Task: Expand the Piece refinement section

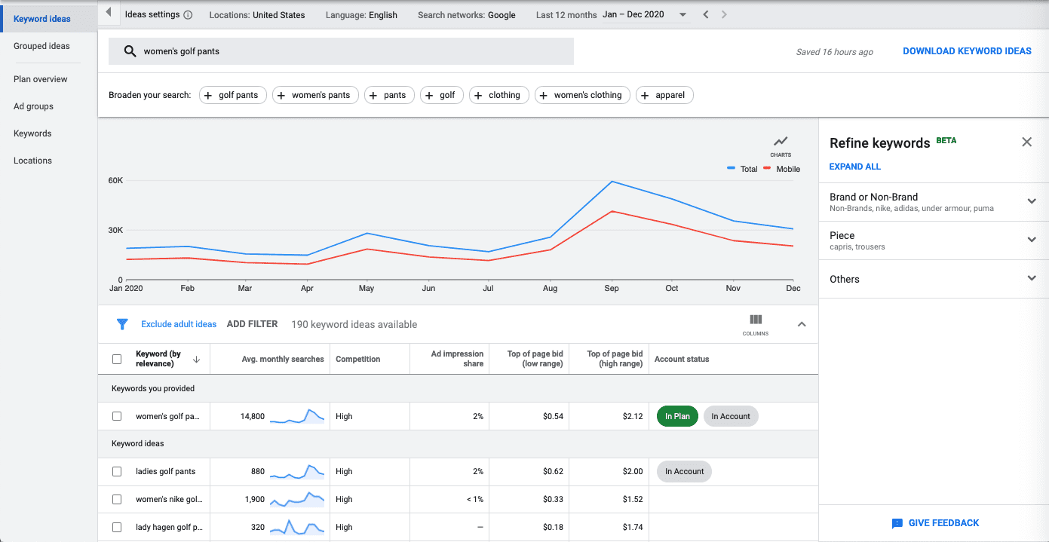Action: click(x=1031, y=240)
